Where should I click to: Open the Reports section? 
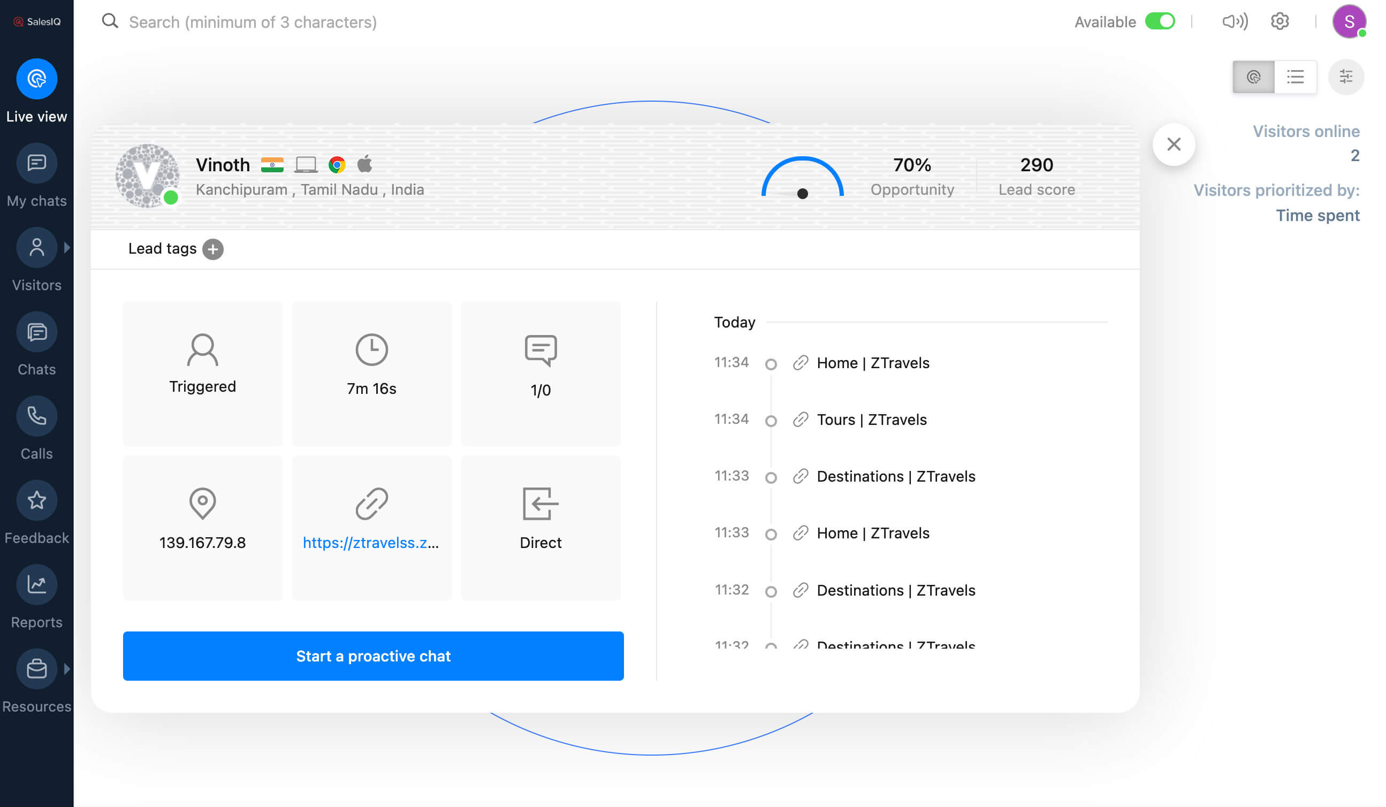tap(36, 585)
